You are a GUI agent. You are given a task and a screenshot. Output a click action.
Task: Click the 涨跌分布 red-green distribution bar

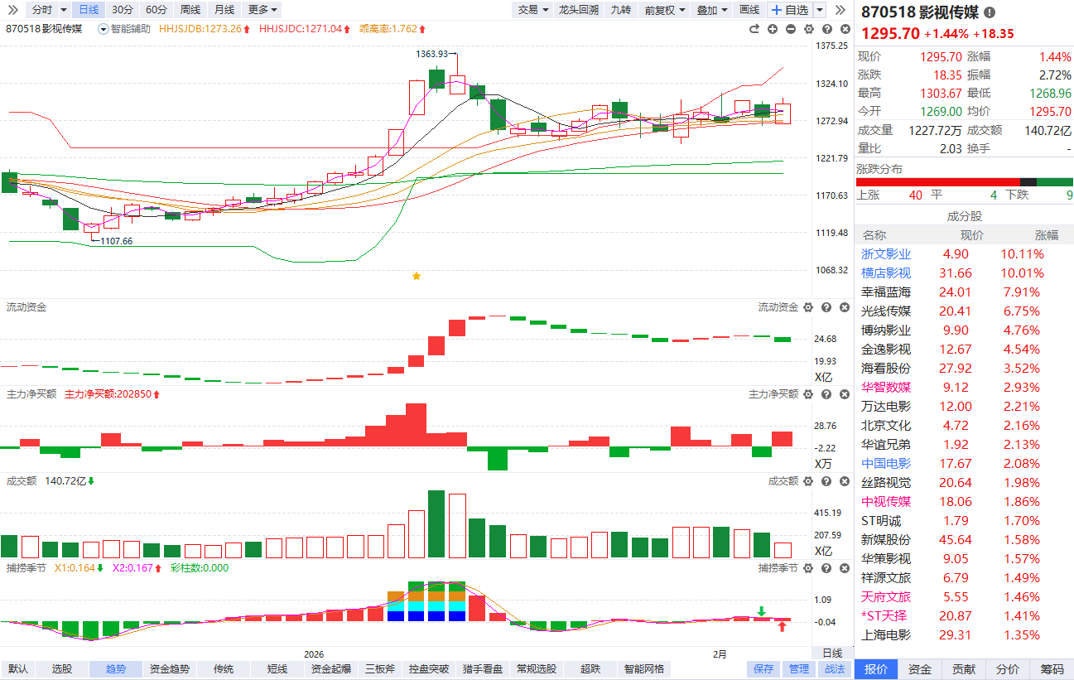coord(964,182)
